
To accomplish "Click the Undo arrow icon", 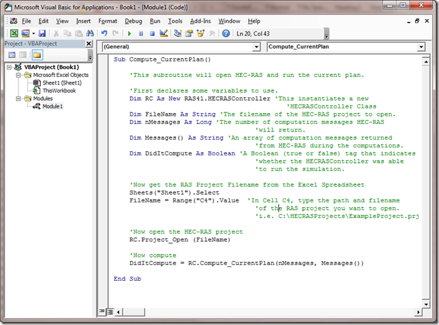I will (104, 33).
